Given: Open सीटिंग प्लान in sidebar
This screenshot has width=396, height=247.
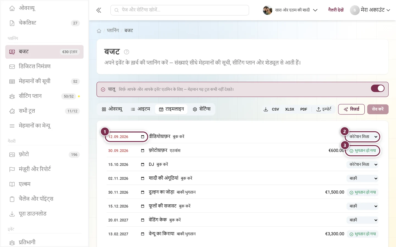Looking at the screenshot, I should click(x=44, y=96).
